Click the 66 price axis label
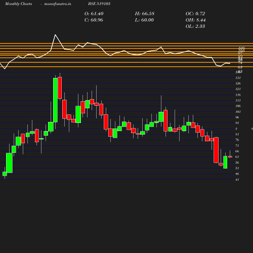253x253 pixels. click(x=237, y=151)
